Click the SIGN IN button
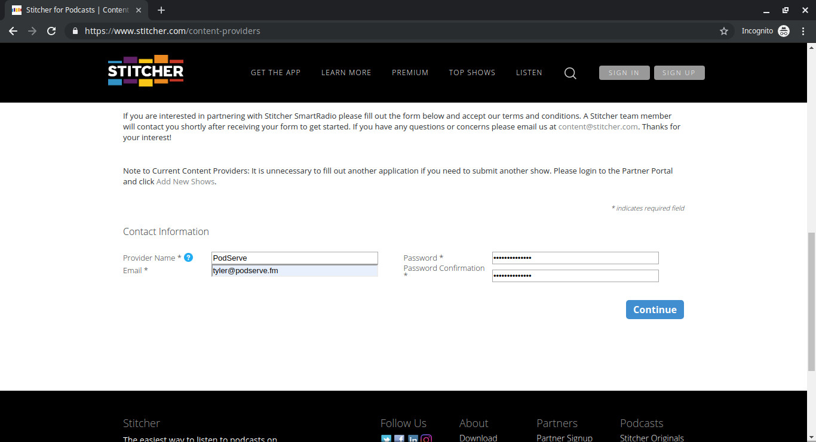816x442 pixels. (x=624, y=73)
